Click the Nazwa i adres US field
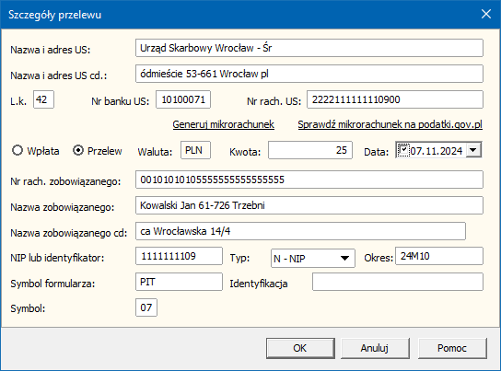Screen dimensions: 501x371 pyautogui.click(x=309, y=48)
